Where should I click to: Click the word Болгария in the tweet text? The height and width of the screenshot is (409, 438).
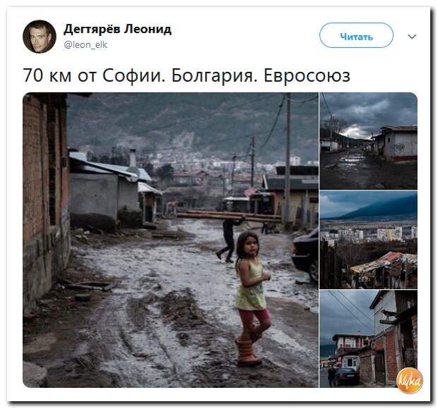click(x=214, y=75)
